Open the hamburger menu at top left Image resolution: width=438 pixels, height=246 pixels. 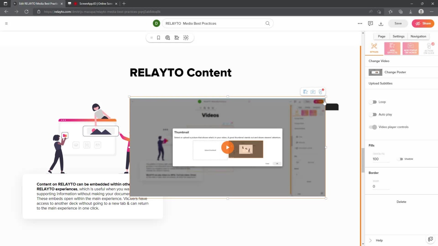pyautogui.click(x=6, y=23)
